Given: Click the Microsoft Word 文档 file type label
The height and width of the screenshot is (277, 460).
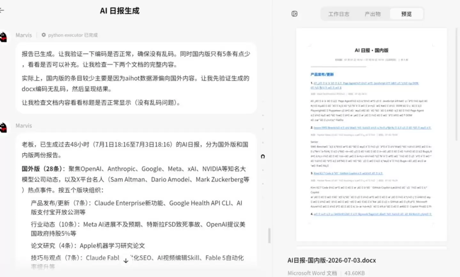Looking at the screenshot, I should point(312,273).
